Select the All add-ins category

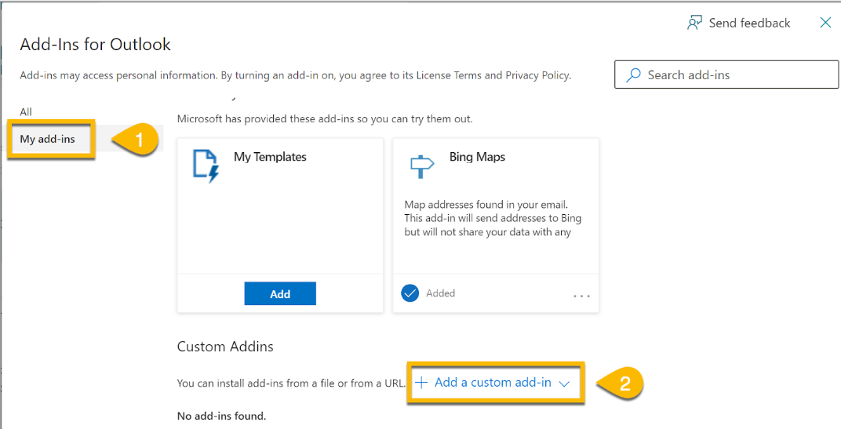[x=26, y=111]
